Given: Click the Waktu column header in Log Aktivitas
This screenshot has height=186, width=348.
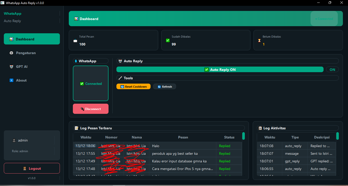Looking at the screenshot, I should click(270, 137).
